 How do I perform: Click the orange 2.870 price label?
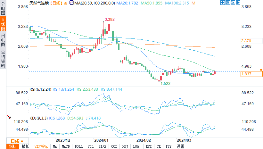pyautogui.click(x=246, y=41)
